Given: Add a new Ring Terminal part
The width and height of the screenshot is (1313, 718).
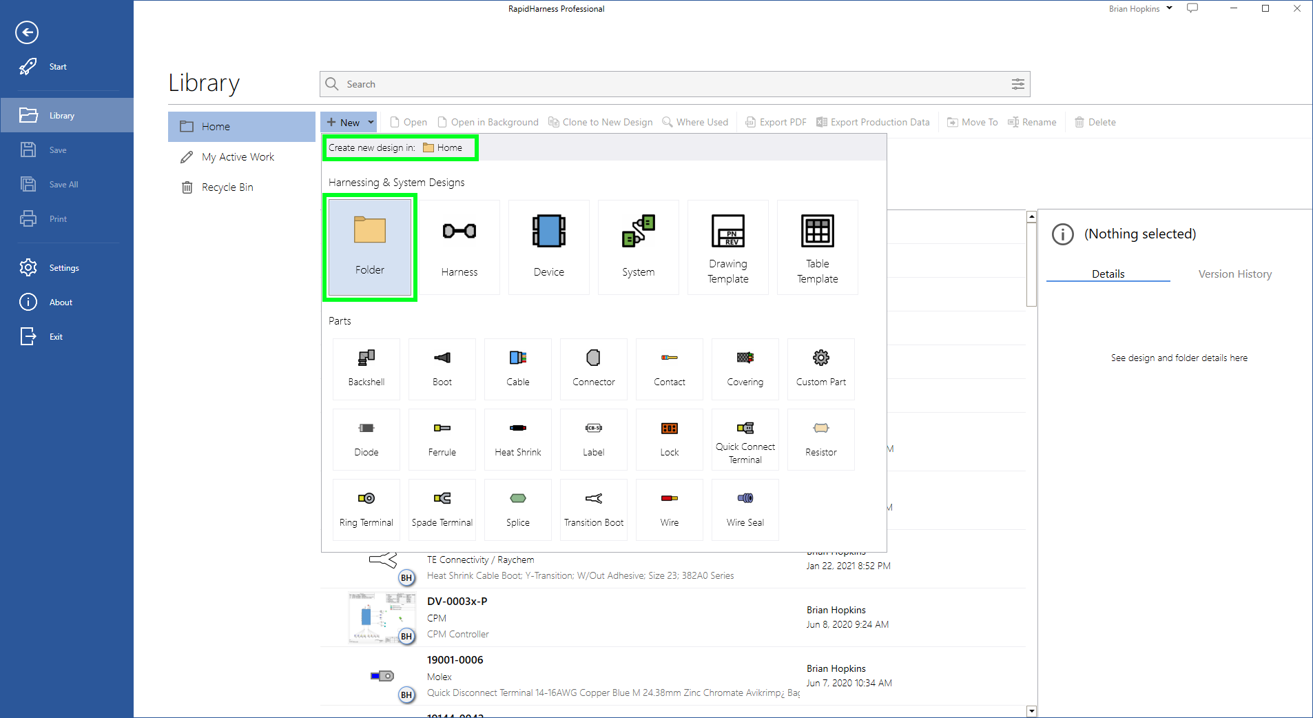Looking at the screenshot, I should [x=366, y=510].
